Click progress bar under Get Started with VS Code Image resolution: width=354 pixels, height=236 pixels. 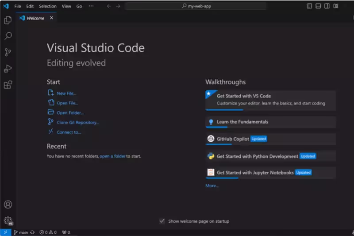click(224, 110)
